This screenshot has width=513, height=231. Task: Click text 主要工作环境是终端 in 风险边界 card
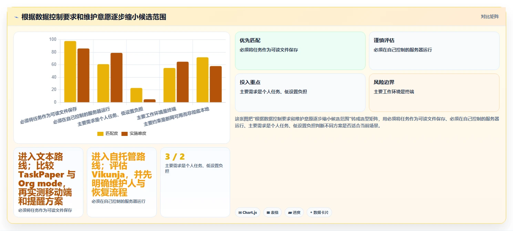(394, 92)
